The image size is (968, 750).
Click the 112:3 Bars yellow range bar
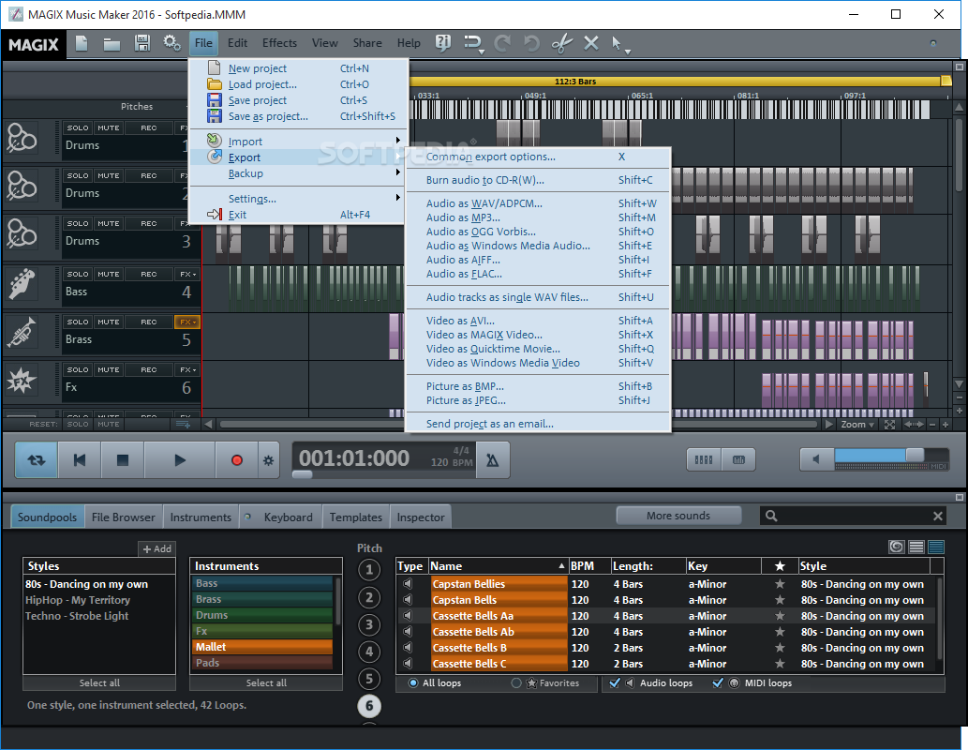pyautogui.click(x=679, y=81)
